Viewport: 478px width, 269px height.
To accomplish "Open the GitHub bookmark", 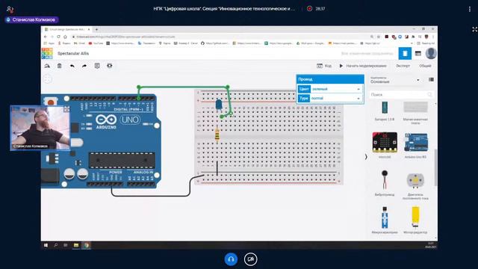I will [x=215, y=43].
